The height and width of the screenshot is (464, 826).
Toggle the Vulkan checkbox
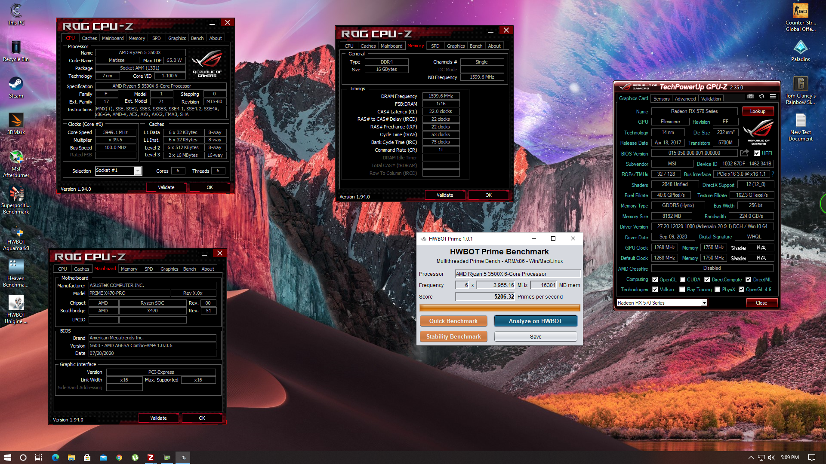click(655, 290)
